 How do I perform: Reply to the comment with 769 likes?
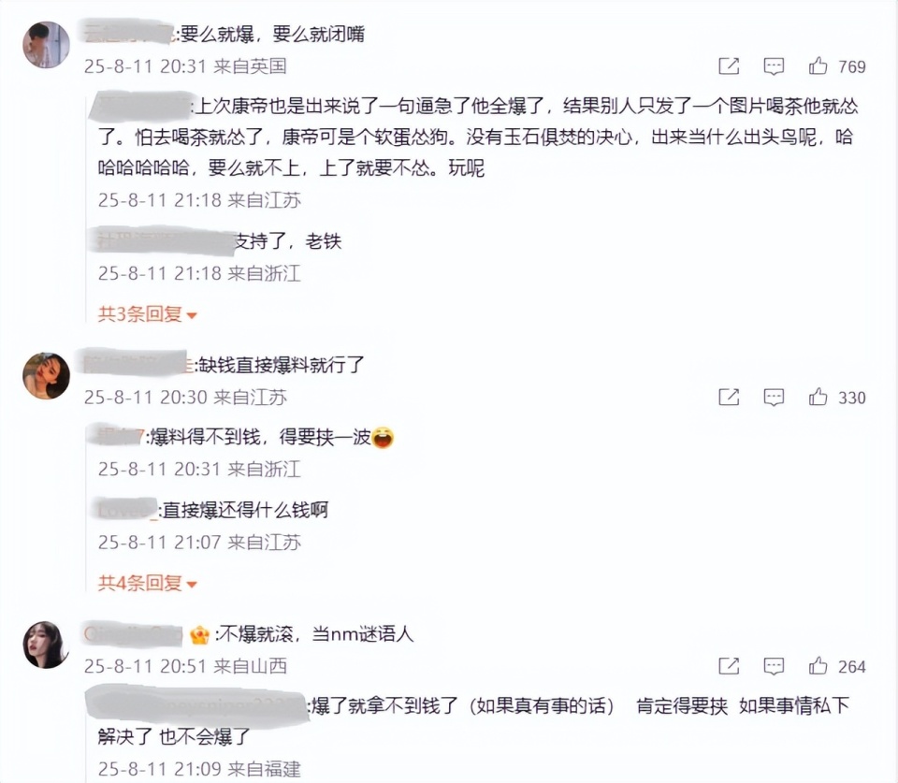pos(774,66)
